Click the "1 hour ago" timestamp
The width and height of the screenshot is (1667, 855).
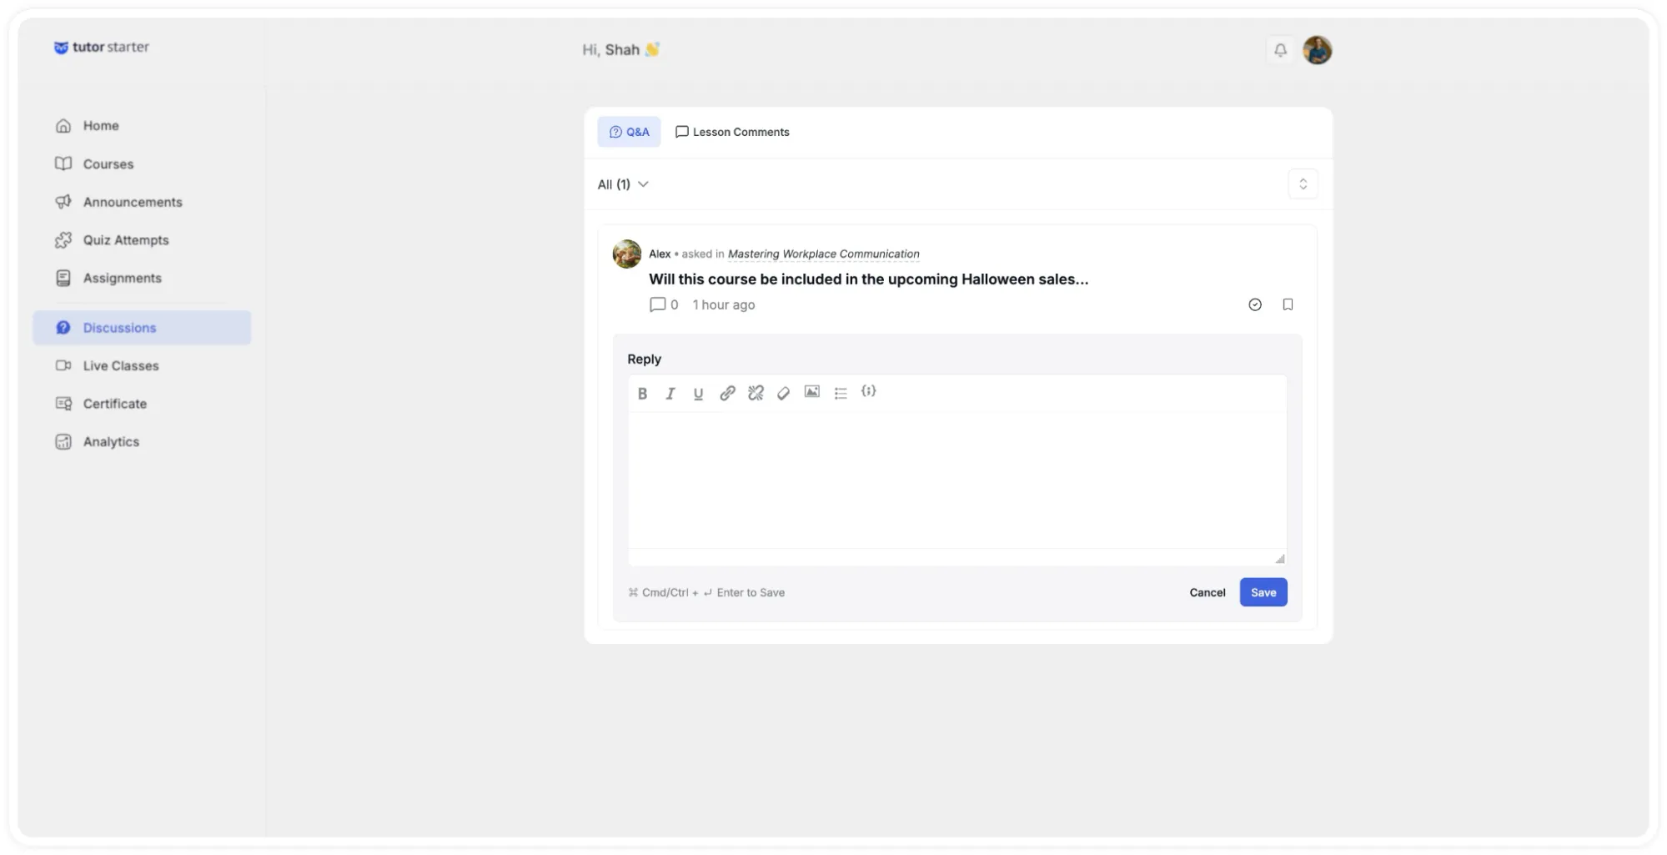pos(723,305)
